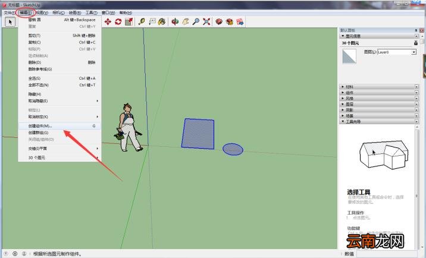Choose 隐藏(H) in the edit menu
The height and width of the screenshot is (258, 426).
pyautogui.click(x=59, y=95)
